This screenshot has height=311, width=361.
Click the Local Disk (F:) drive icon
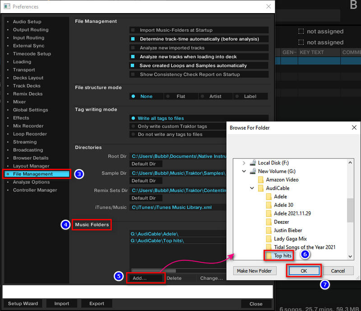click(253, 163)
